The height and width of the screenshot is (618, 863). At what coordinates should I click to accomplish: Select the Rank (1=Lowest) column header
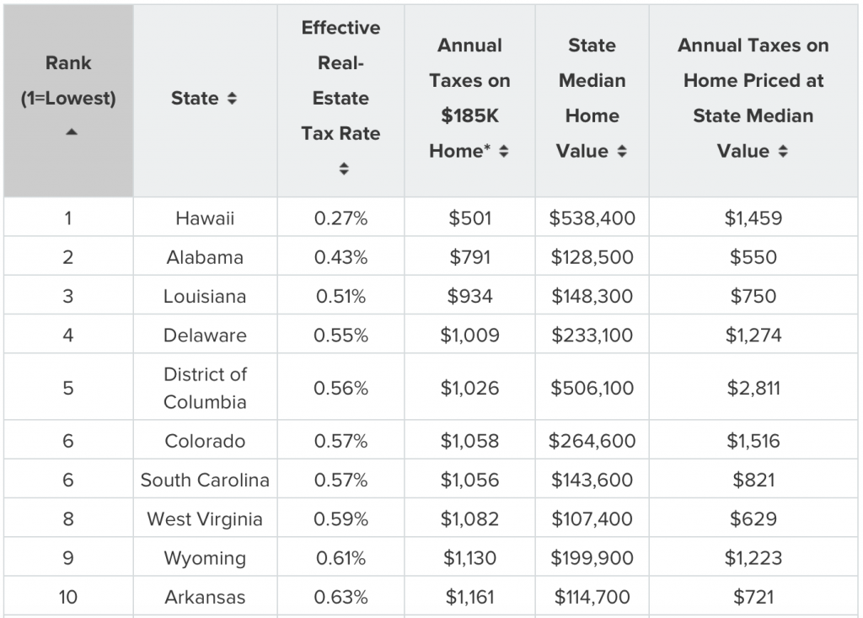pyautogui.click(x=68, y=101)
